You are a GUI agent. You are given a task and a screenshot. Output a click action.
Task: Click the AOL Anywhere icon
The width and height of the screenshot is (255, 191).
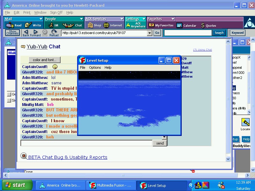[128, 25]
